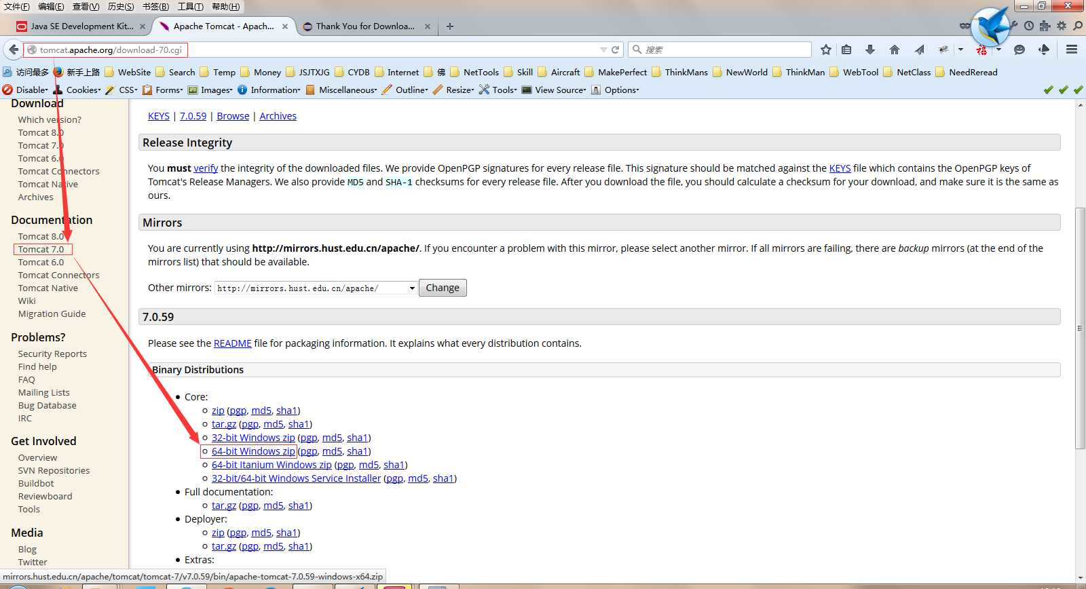Switch to Thank You for Download tab
1086x589 pixels.
pos(365,26)
